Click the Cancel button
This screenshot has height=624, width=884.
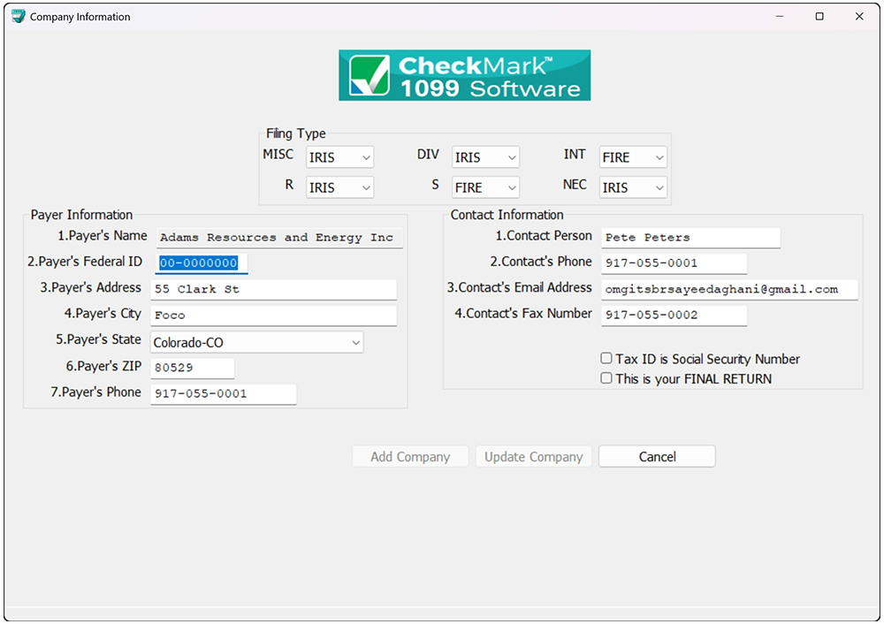point(657,457)
